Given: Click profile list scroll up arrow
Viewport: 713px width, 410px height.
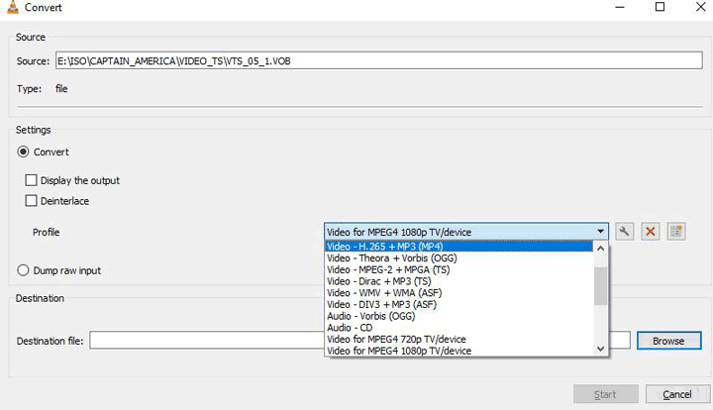Looking at the screenshot, I should pos(601,249).
